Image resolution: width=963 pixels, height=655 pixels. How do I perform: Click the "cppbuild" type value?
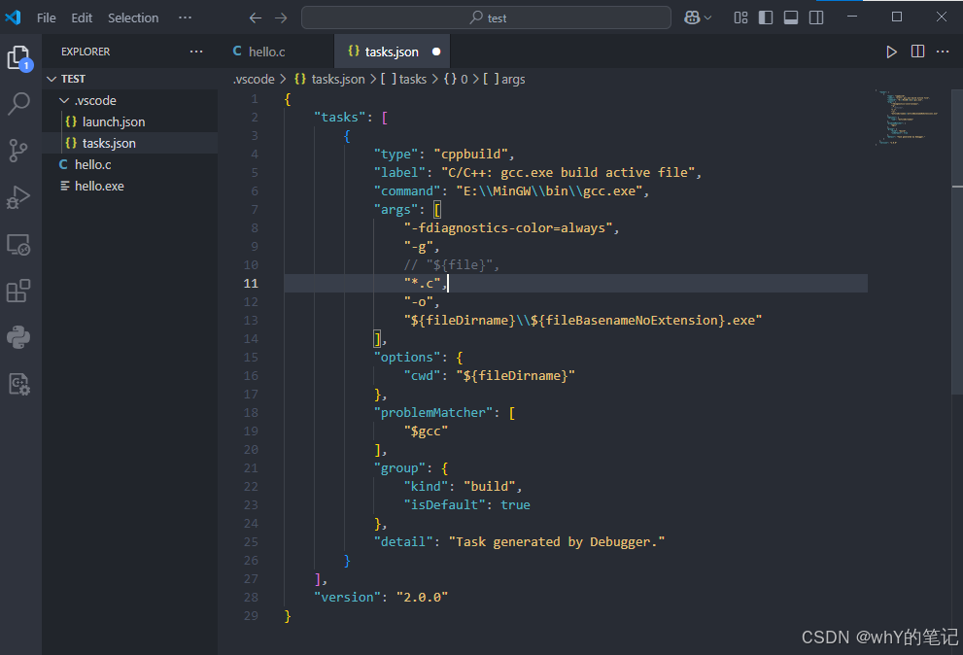[471, 155]
